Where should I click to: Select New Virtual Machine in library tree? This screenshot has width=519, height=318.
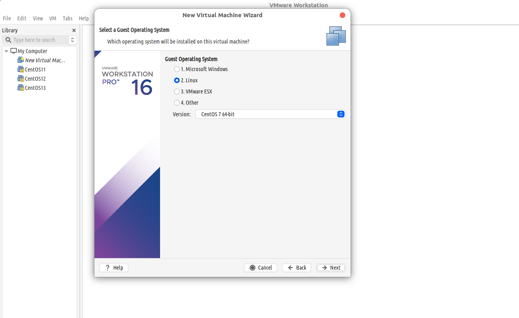(45, 60)
